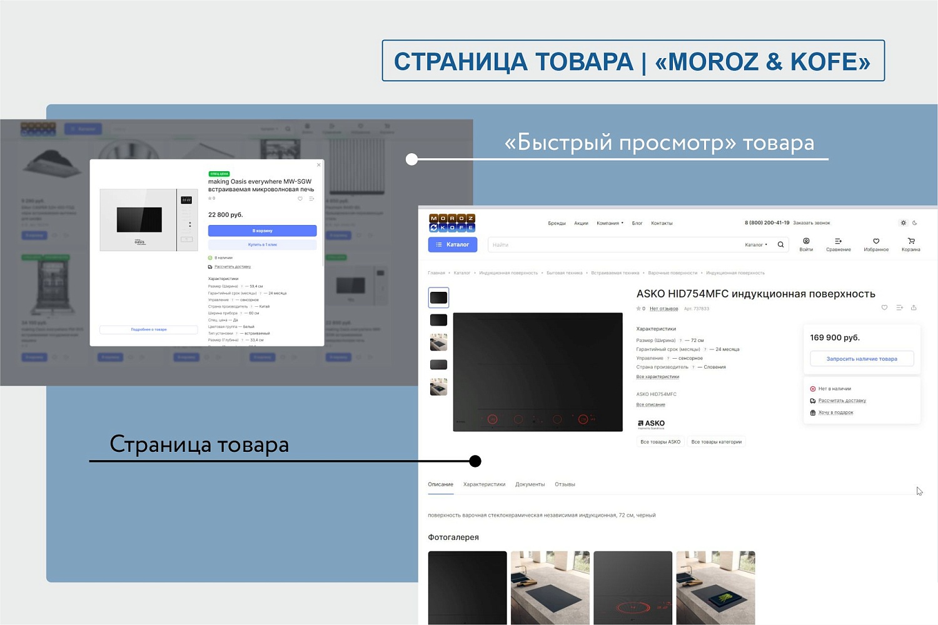
Task: Click the phone number 8 (800) 200-41-19
Action: pyautogui.click(x=767, y=222)
